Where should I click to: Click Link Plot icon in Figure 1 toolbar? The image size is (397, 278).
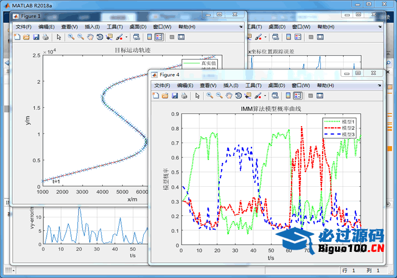pyautogui.click(x=137, y=37)
